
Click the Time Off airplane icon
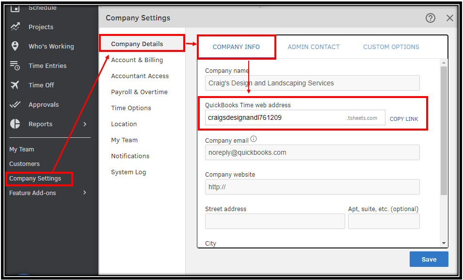pos(15,85)
